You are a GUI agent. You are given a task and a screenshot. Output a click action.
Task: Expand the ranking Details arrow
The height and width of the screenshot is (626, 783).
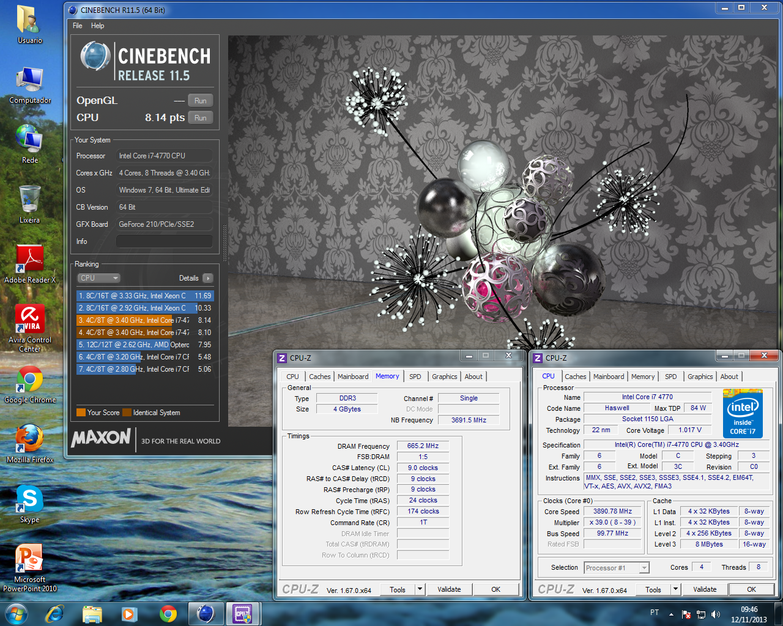(x=208, y=278)
